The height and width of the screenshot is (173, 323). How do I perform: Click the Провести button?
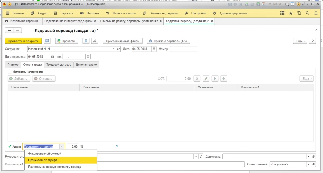[x=66, y=41]
